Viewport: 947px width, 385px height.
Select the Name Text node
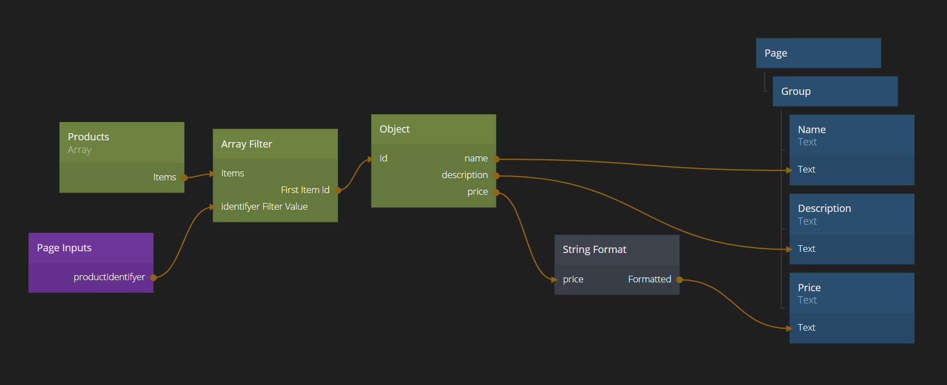click(x=851, y=135)
